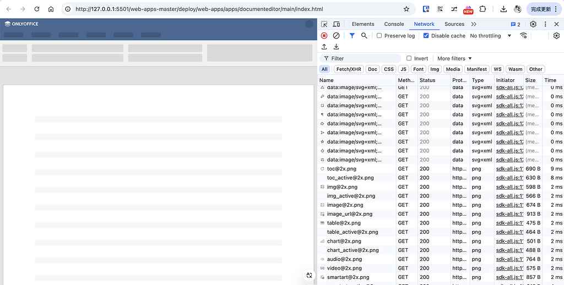Click the shuffle arrows extension icon

pyautogui.click(x=454, y=9)
